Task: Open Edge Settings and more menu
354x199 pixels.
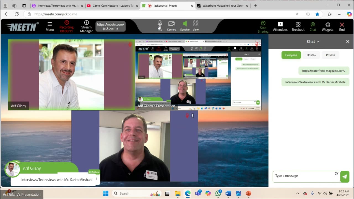Action: [x=340, y=14]
